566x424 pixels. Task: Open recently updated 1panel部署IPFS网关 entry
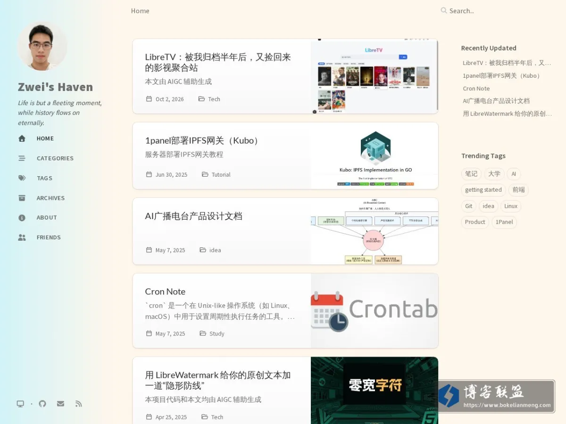click(x=502, y=75)
